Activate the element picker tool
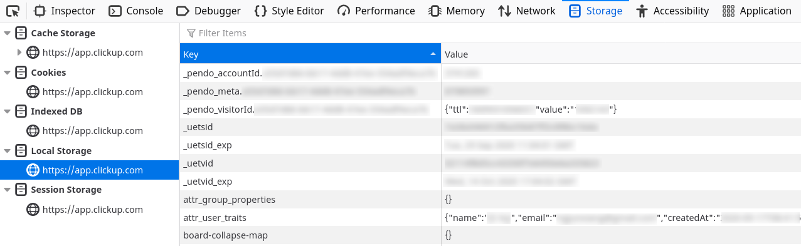Viewport: 801px width, 246px height. [x=13, y=11]
